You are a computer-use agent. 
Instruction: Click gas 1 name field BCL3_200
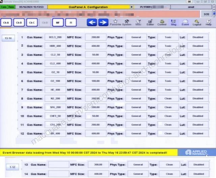(55, 37)
